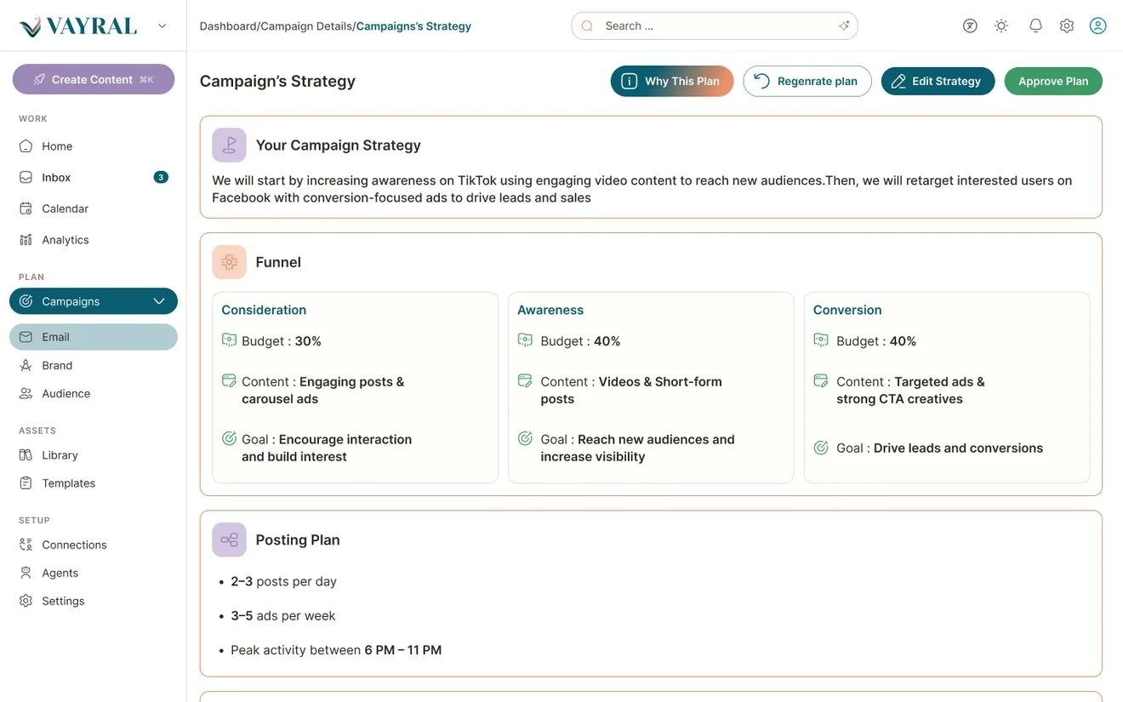The width and height of the screenshot is (1123, 702).
Task: Focus the Search input field
Action: pyautogui.click(x=715, y=26)
